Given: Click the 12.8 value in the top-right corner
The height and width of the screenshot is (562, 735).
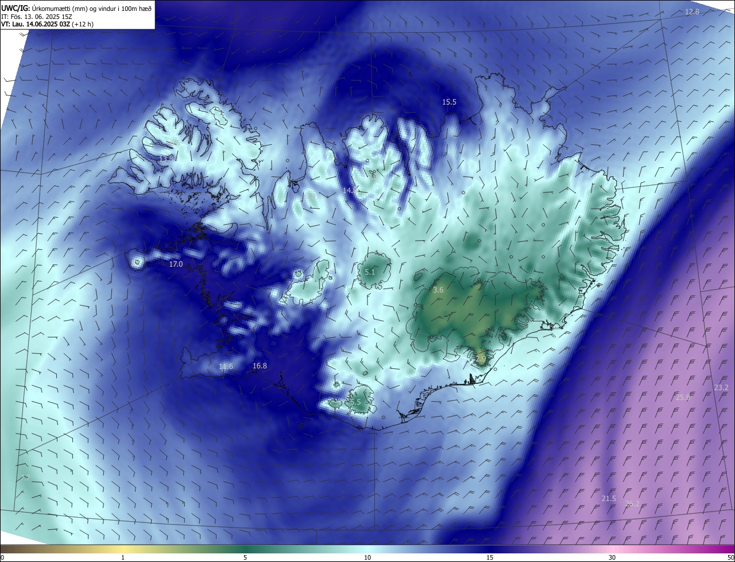Looking at the screenshot, I should (693, 12).
